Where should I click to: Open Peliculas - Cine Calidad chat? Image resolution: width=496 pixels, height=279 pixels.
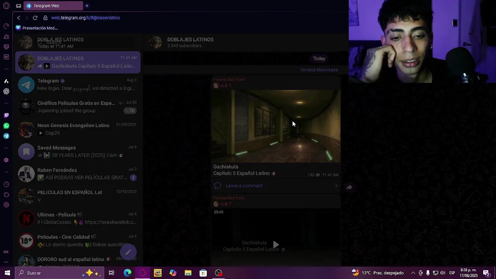pos(77,241)
